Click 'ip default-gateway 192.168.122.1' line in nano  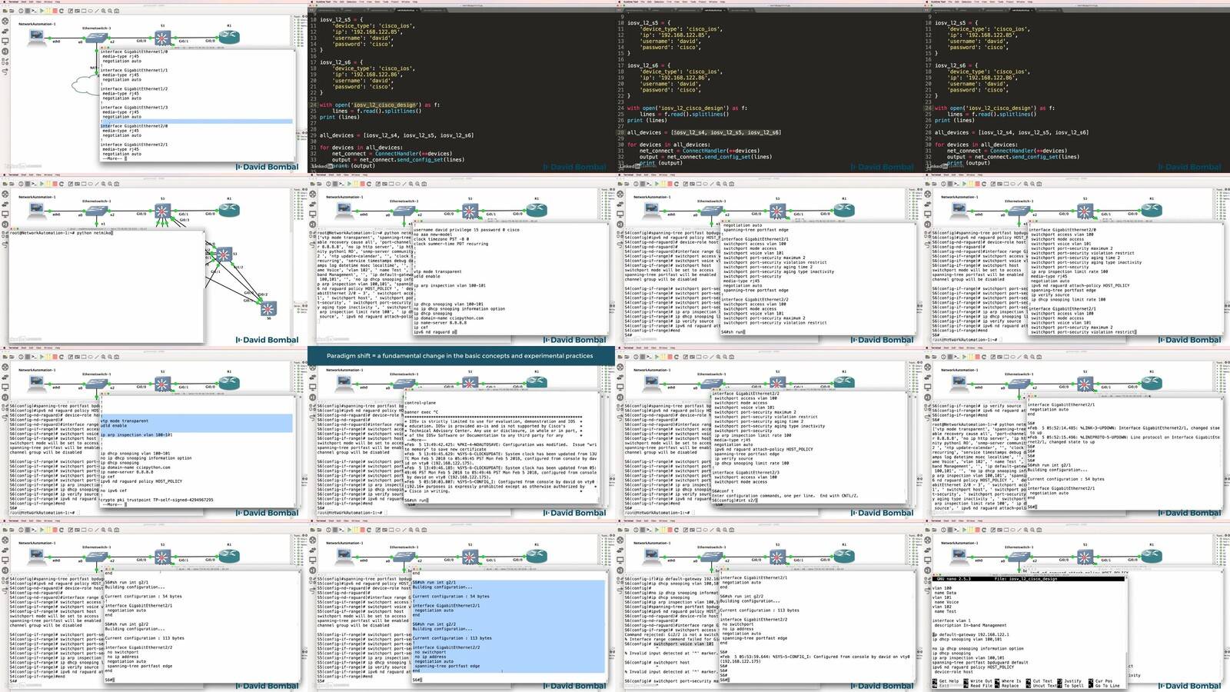click(x=970, y=634)
